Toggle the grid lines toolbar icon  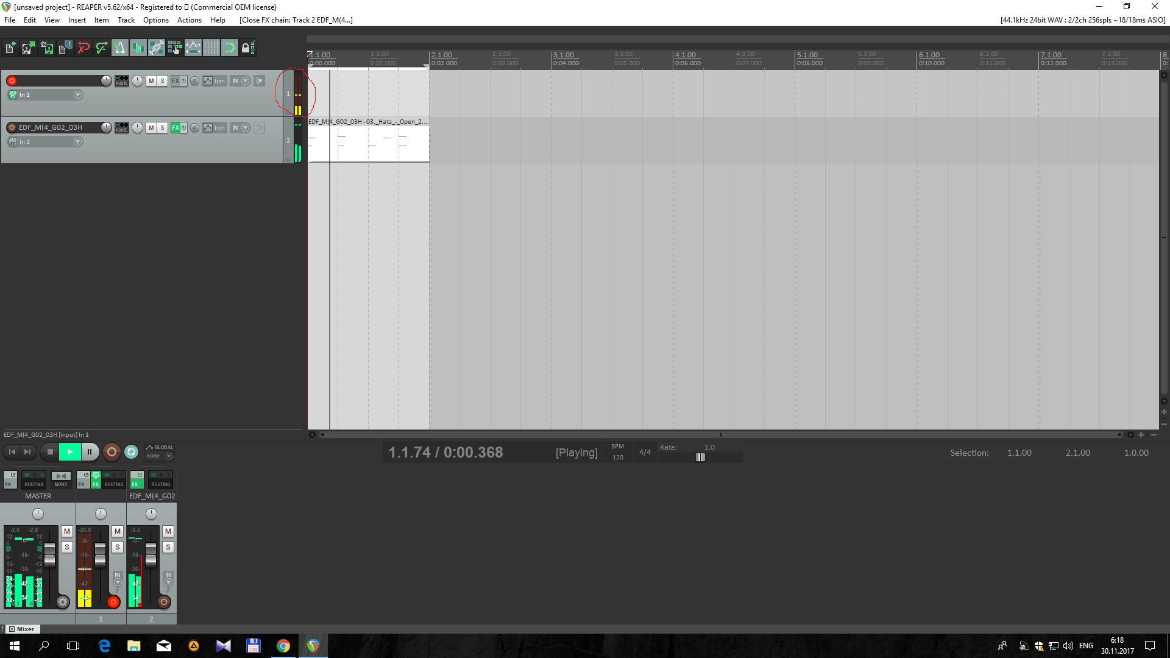(x=211, y=48)
